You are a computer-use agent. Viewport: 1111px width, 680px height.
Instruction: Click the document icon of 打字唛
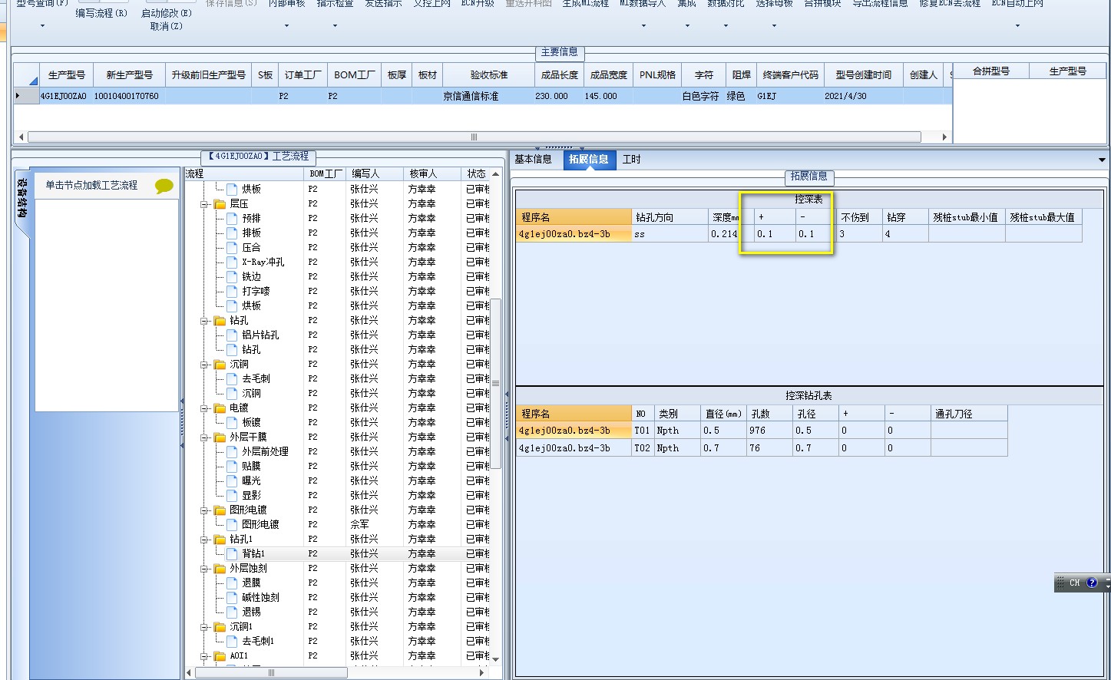232,292
